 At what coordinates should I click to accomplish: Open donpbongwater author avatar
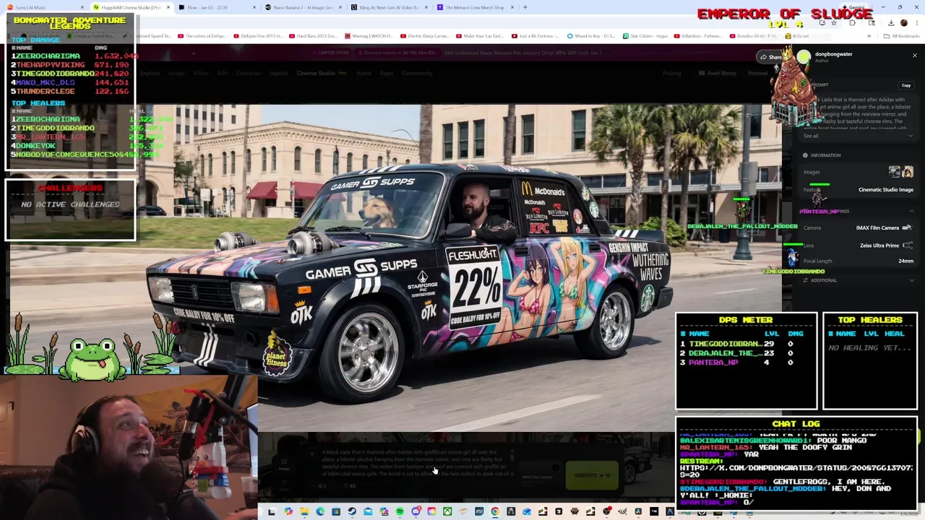point(804,56)
